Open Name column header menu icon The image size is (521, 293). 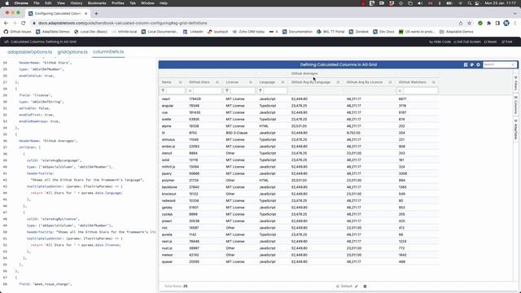181,82
